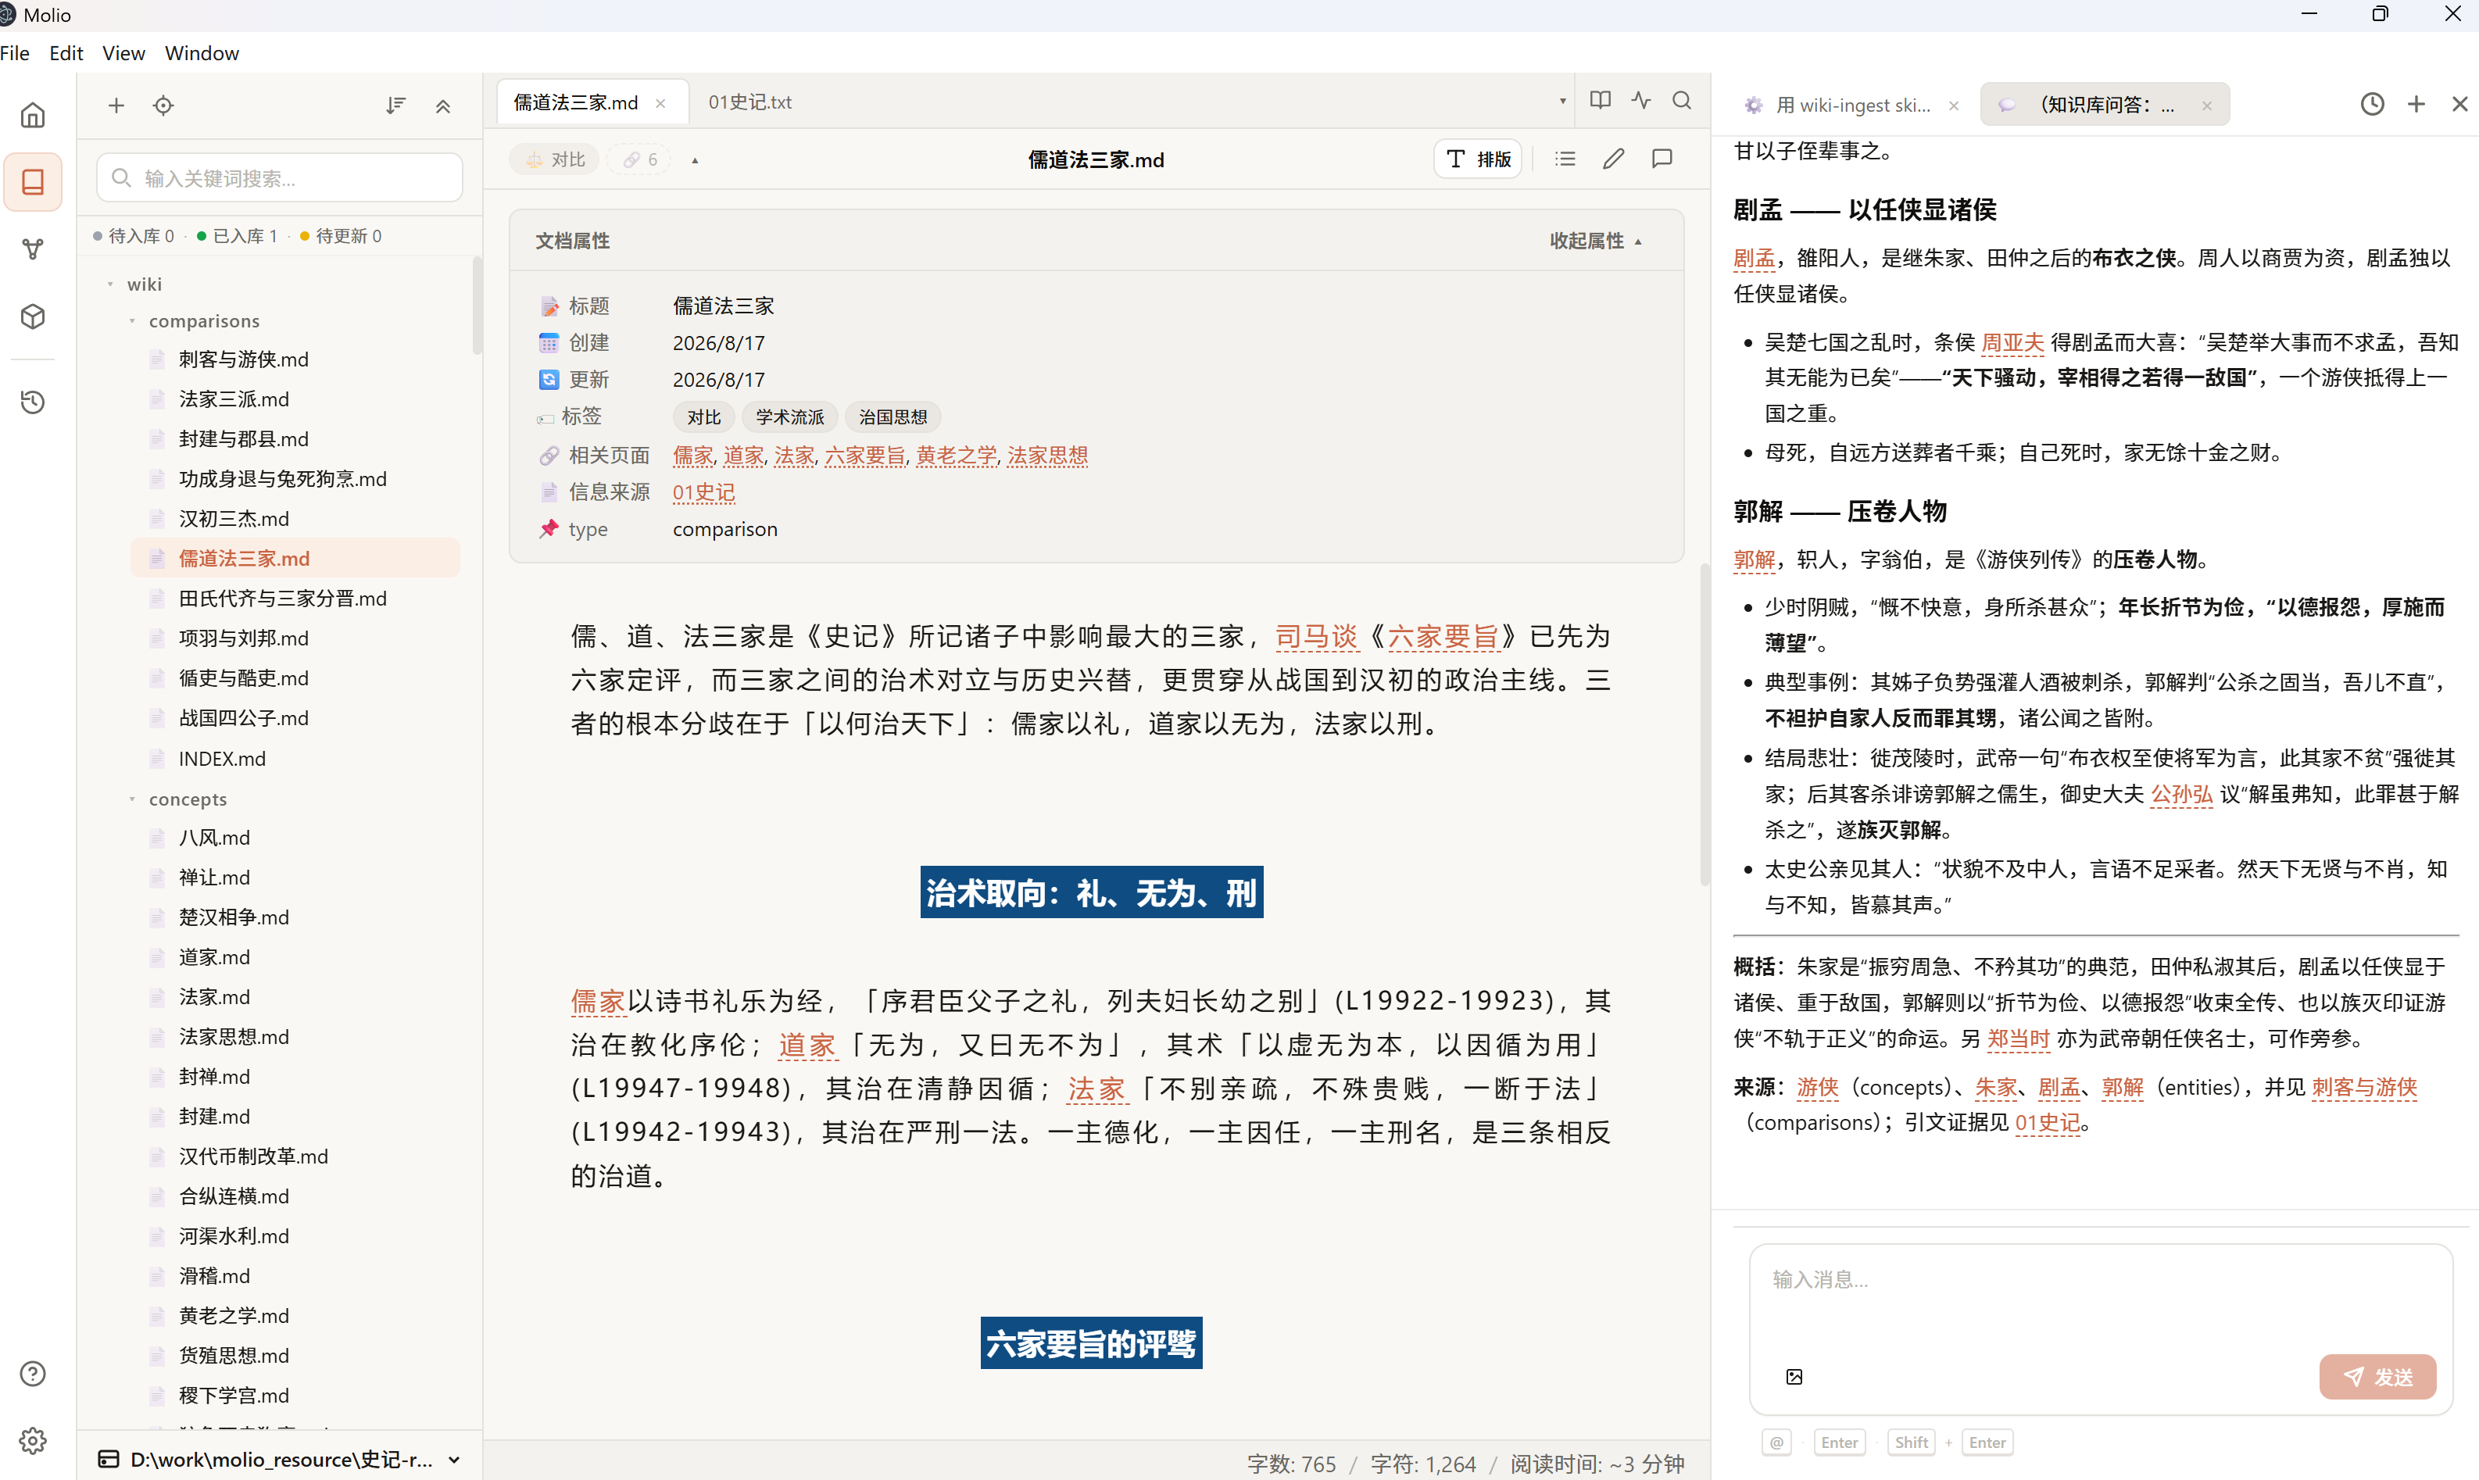Open 汉初三杰.md in file tree
The image size is (2479, 1480).
(234, 519)
